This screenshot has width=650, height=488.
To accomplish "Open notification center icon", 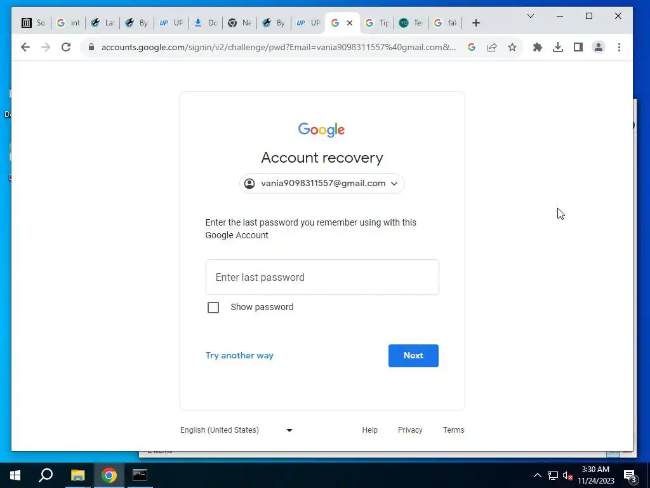I will 630,475.
